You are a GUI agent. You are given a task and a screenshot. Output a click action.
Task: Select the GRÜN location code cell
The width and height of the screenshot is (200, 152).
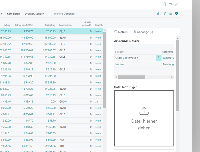pos(63,101)
